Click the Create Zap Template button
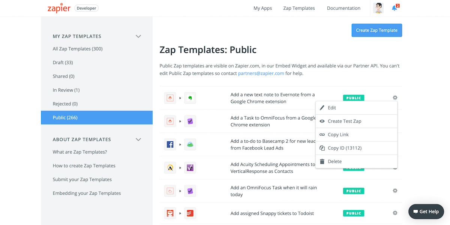The height and width of the screenshot is (225, 450). [376, 30]
